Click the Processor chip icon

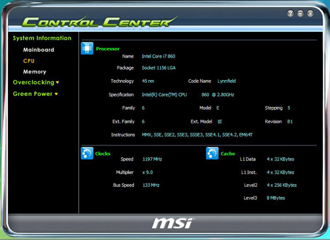[x=87, y=48]
